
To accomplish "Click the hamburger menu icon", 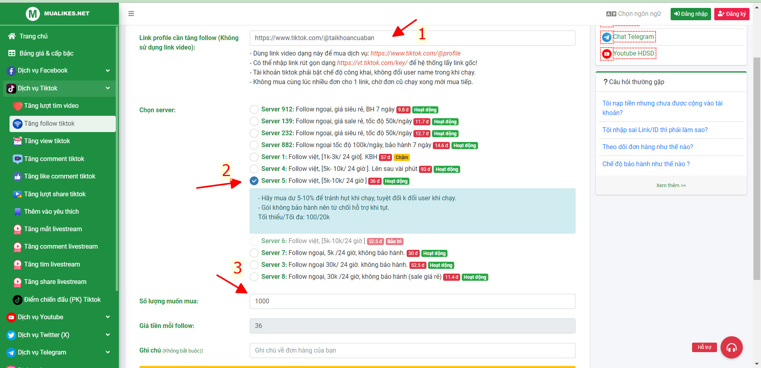I will (x=131, y=14).
